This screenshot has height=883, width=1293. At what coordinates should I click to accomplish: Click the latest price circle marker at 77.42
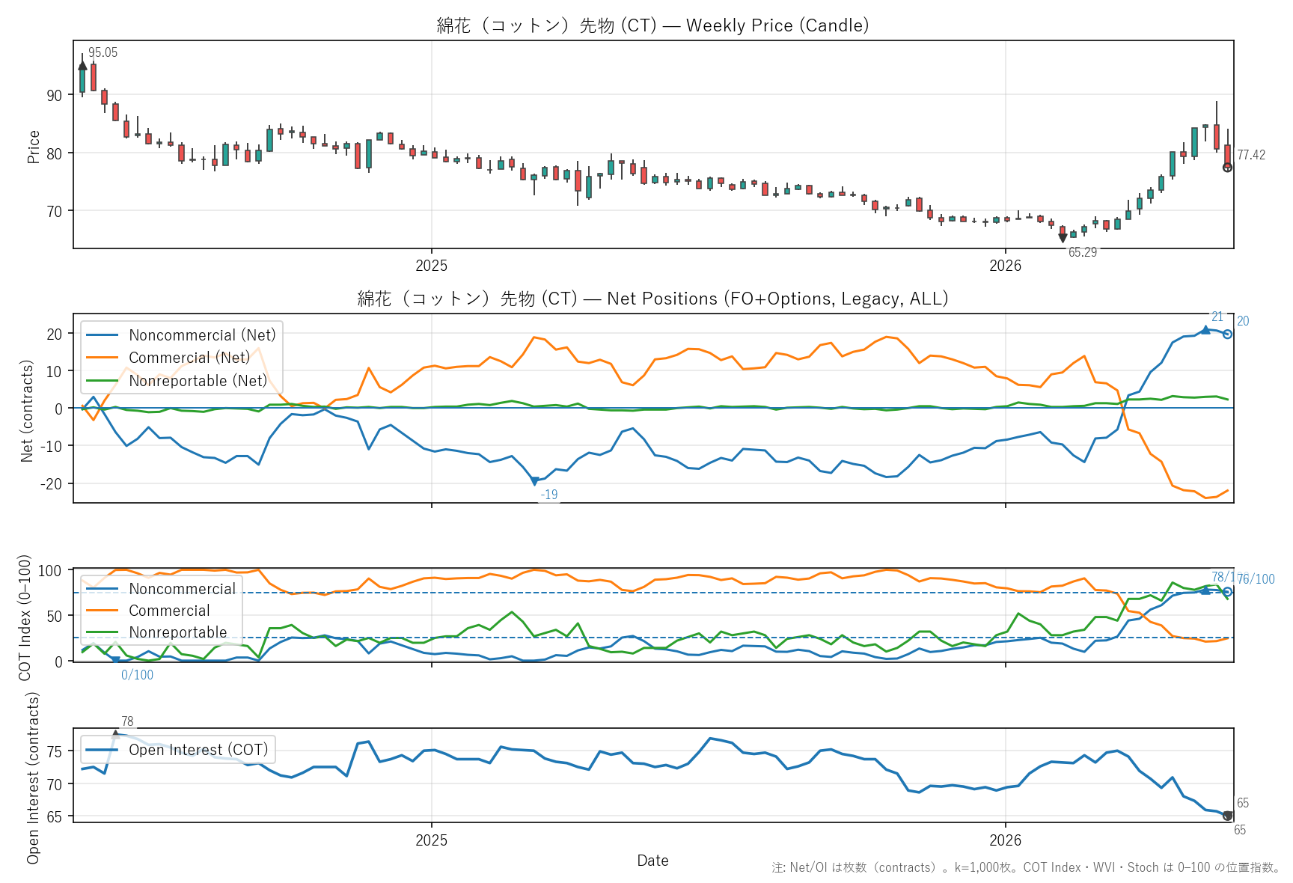pyautogui.click(x=1227, y=168)
